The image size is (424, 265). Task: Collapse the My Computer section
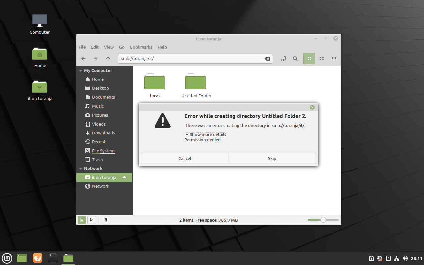pyautogui.click(x=80, y=70)
